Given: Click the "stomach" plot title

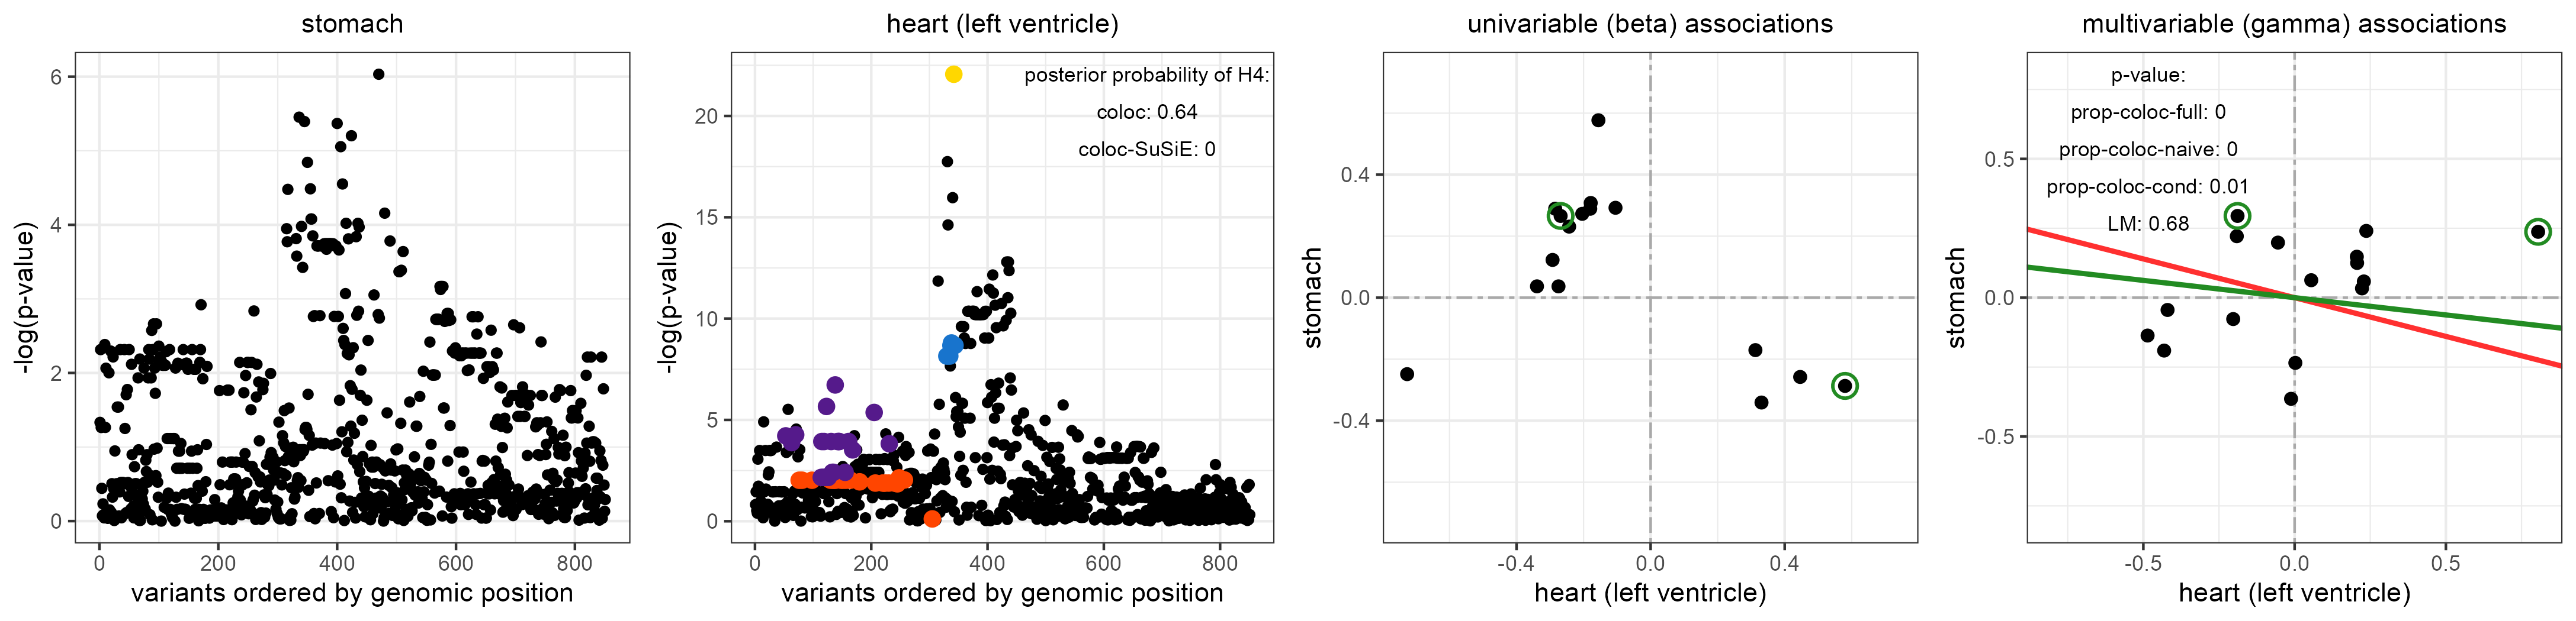Looking at the screenshot, I should coord(352,24).
